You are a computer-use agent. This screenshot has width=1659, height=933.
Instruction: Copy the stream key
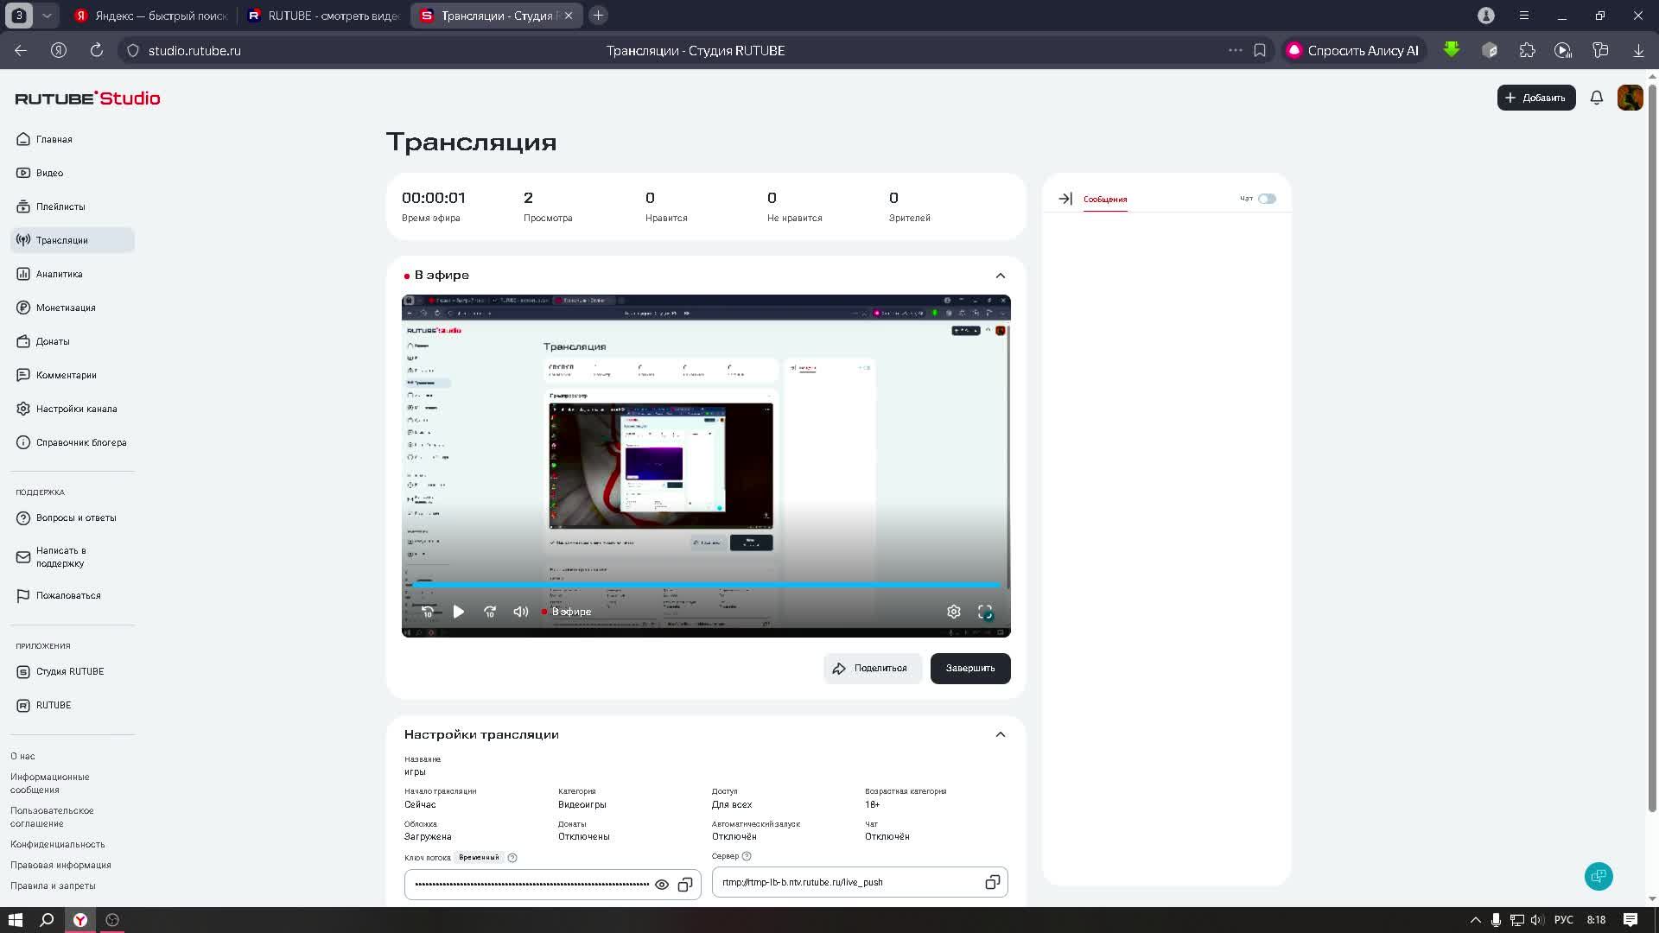click(x=685, y=885)
